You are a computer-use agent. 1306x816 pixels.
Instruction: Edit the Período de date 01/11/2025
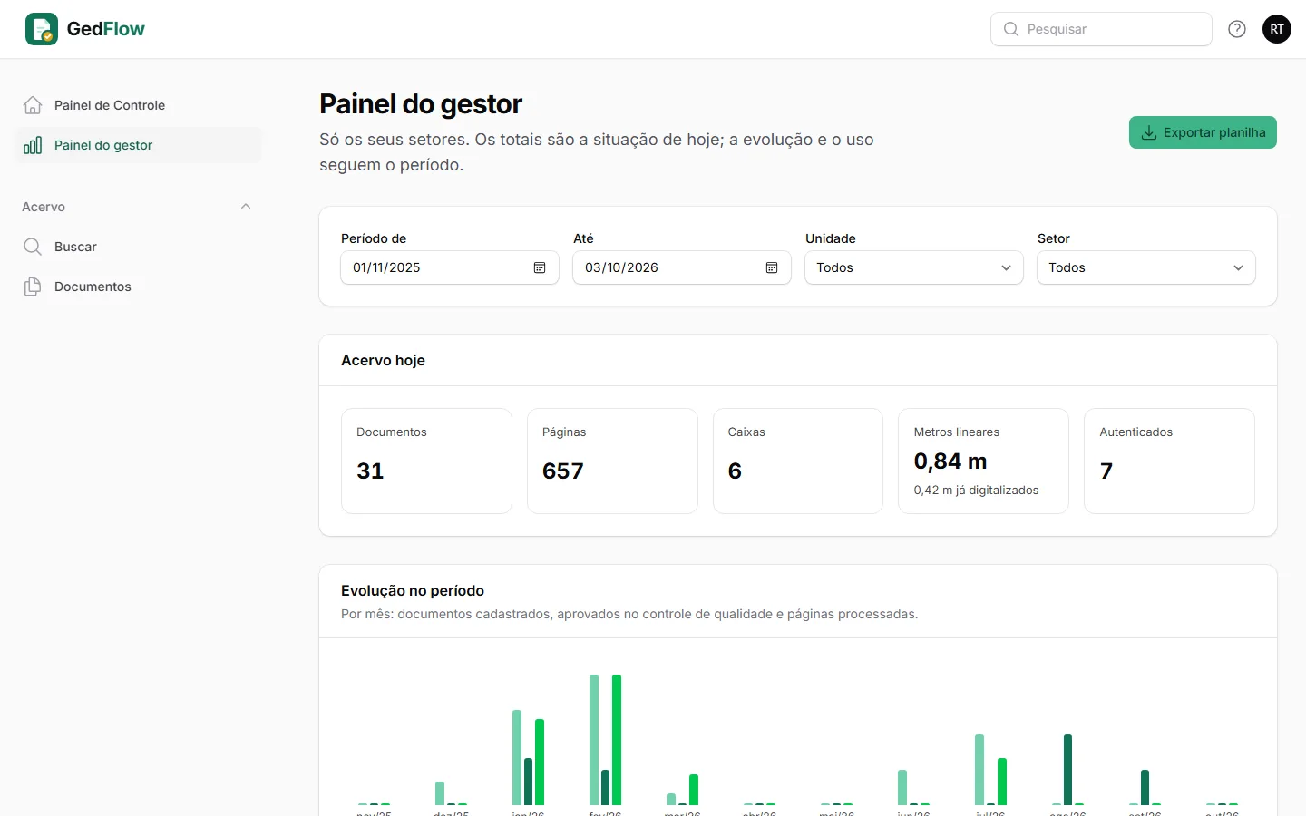450,267
